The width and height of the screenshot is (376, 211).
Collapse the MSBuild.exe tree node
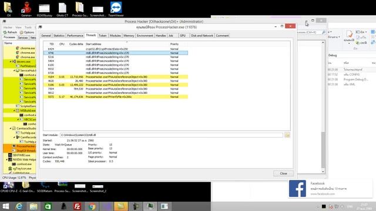click(14, 111)
